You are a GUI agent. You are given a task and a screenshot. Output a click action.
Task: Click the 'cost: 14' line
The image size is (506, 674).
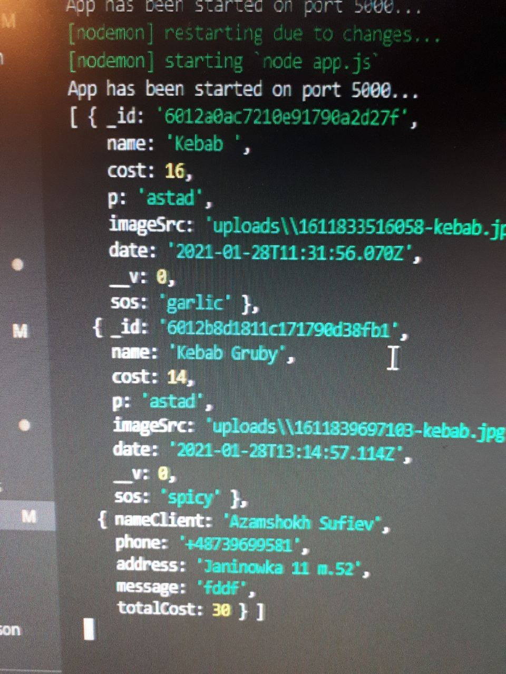point(153,378)
